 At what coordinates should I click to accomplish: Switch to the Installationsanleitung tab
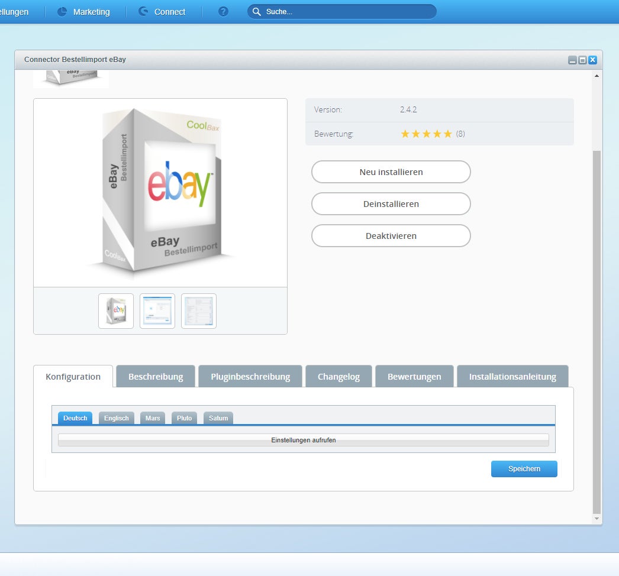click(x=512, y=377)
